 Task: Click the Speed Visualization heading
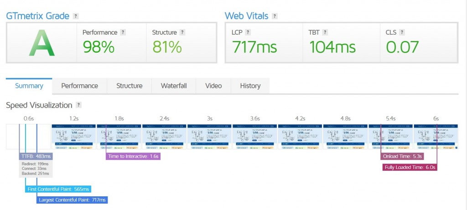click(39, 105)
